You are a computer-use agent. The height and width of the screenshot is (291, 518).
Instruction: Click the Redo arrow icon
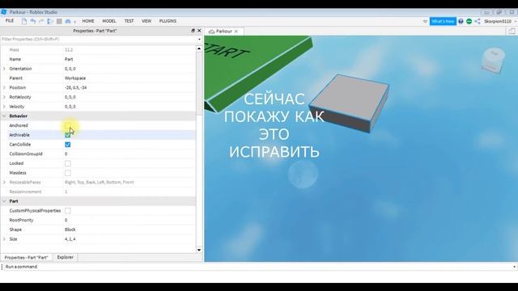(x=41, y=21)
